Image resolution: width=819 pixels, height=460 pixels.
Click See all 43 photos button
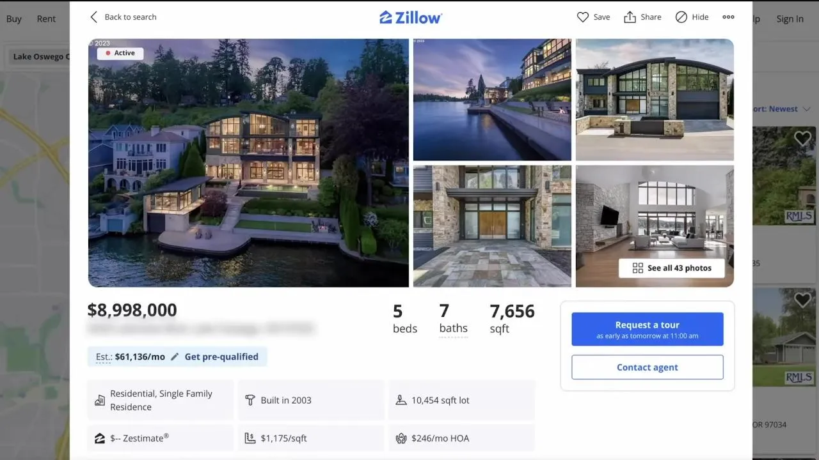coord(672,268)
